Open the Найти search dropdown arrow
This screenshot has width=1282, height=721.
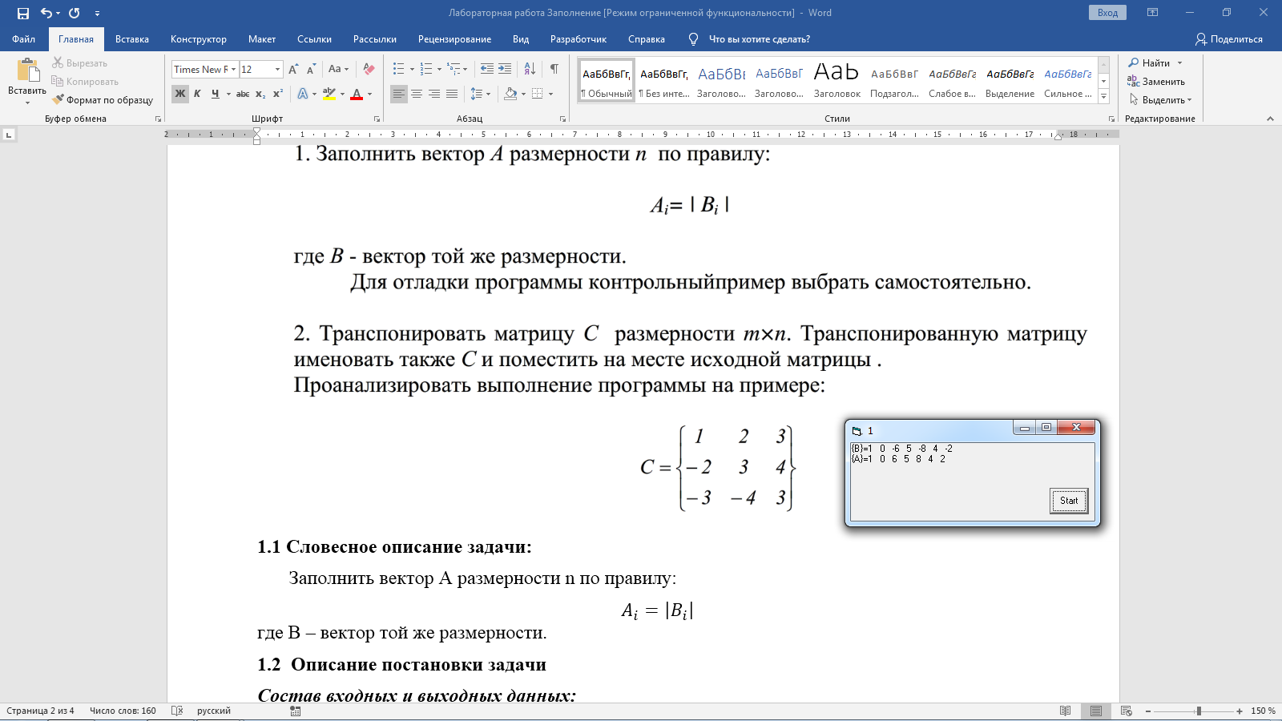(1179, 62)
